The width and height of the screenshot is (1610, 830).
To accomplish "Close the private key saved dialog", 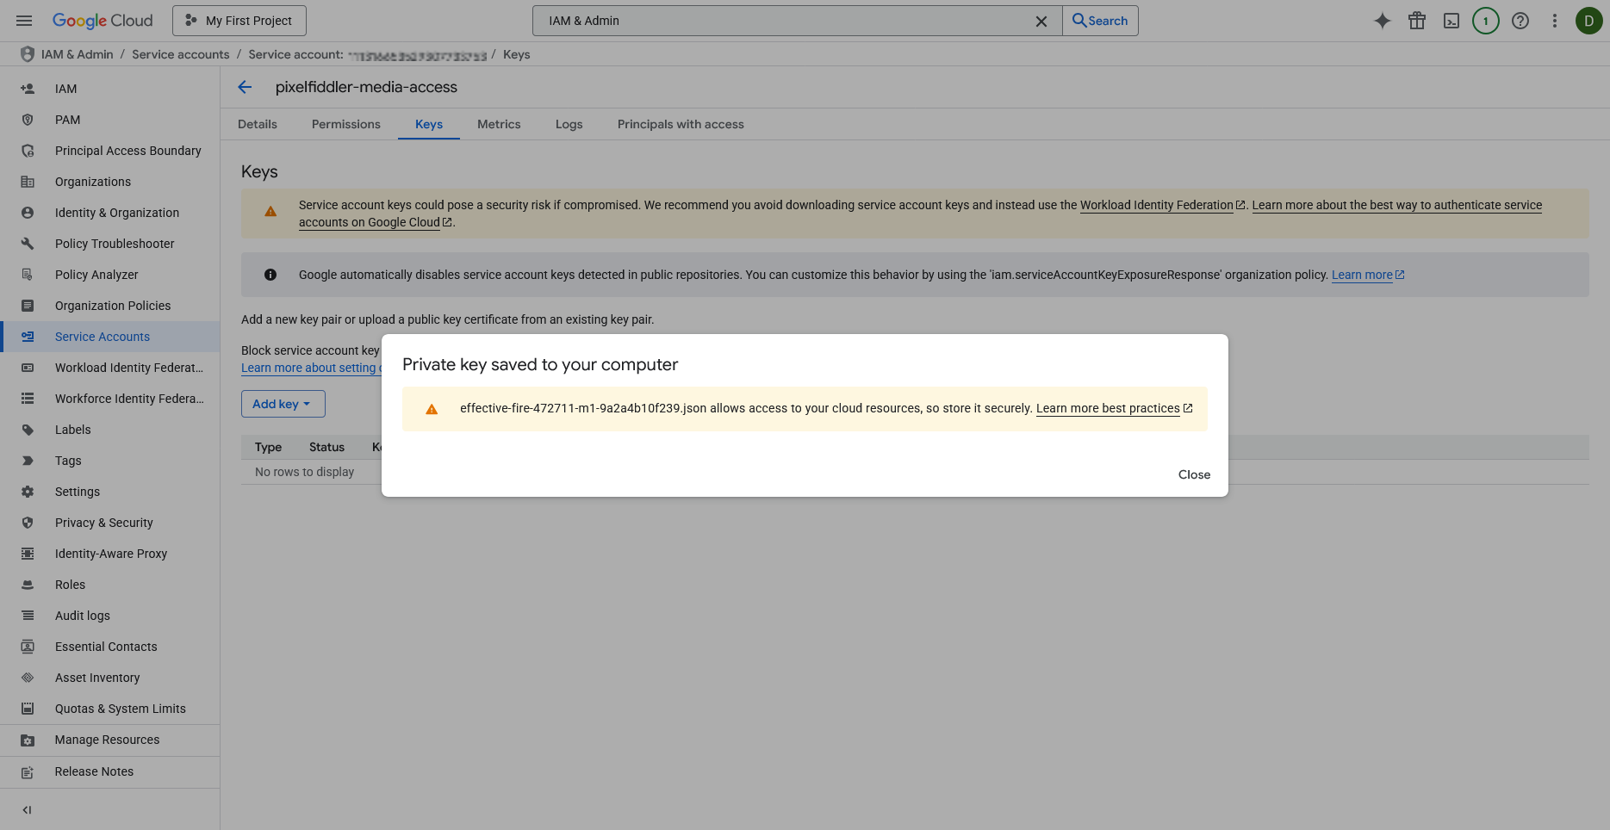I will tap(1194, 474).
